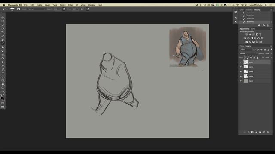Open the layer filter Kind dropdown
The image size is (275, 154).
[x=246, y=50]
